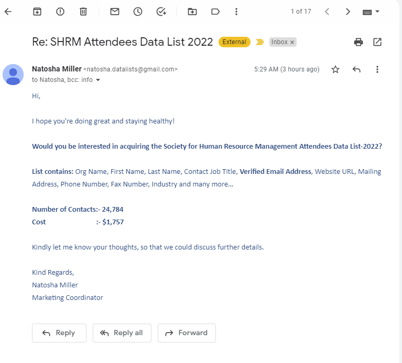
Task: Click the Forward button
Action: (187, 333)
